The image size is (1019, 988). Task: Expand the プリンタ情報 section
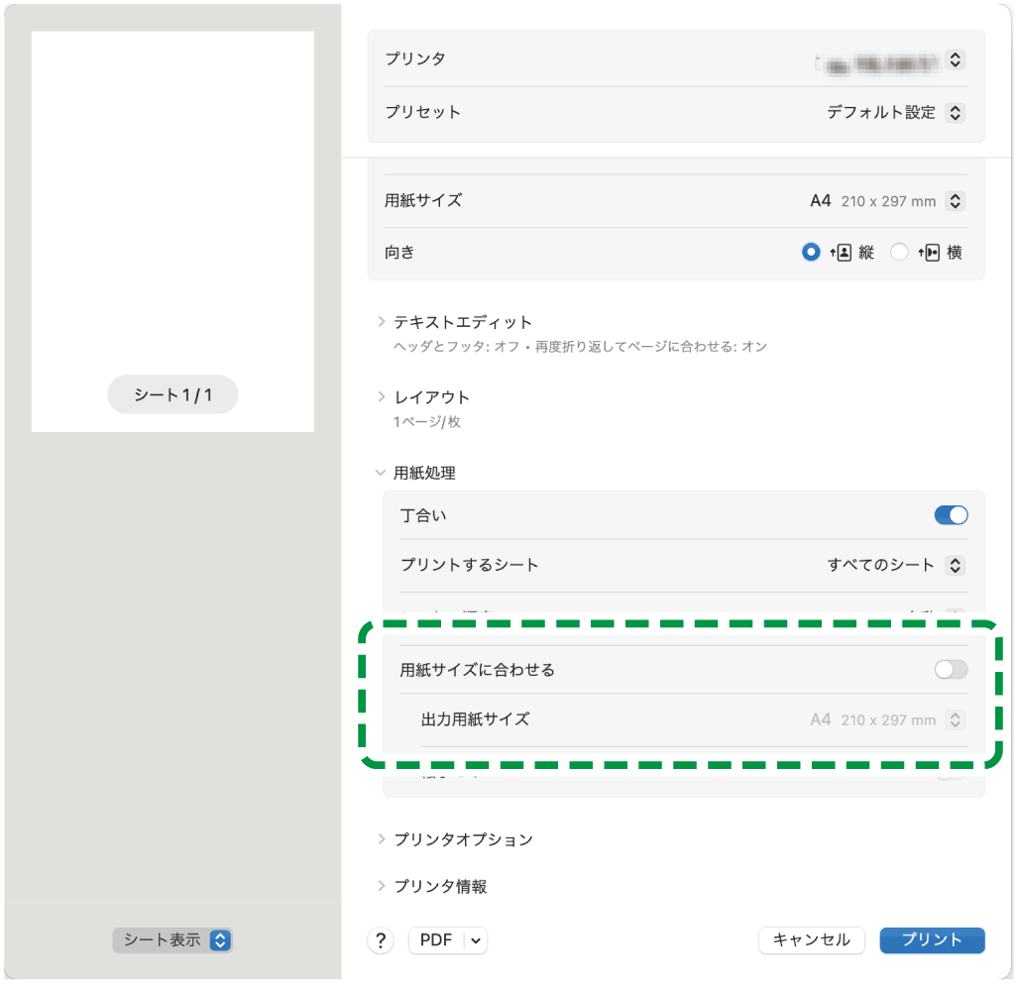[382, 886]
